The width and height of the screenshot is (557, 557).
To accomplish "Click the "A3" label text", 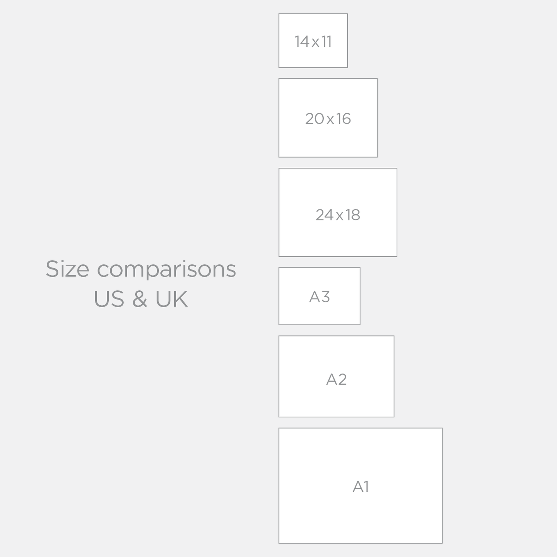I will point(320,297).
